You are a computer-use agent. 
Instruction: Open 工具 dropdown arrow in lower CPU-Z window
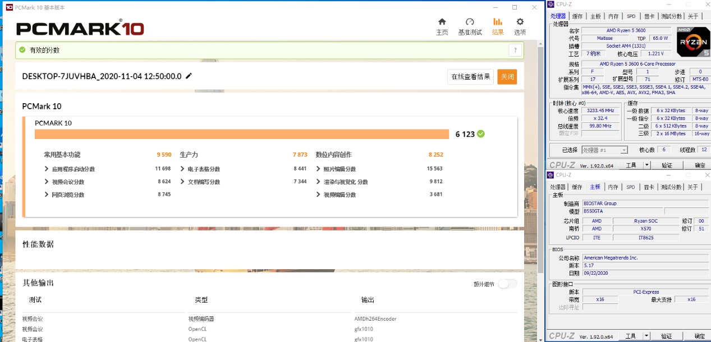pyautogui.click(x=646, y=336)
